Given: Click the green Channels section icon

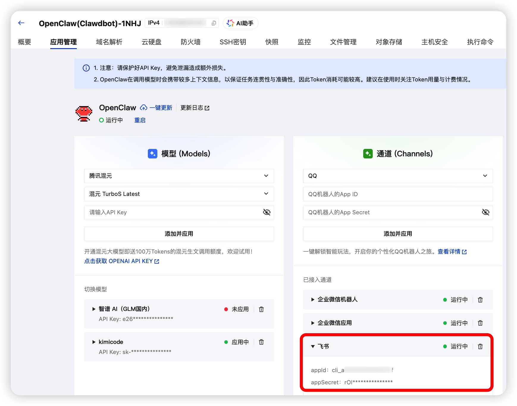Looking at the screenshot, I should [x=368, y=154].
